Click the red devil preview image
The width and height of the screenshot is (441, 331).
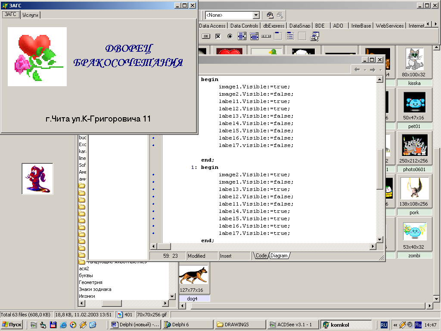click(x=37, y=179)
